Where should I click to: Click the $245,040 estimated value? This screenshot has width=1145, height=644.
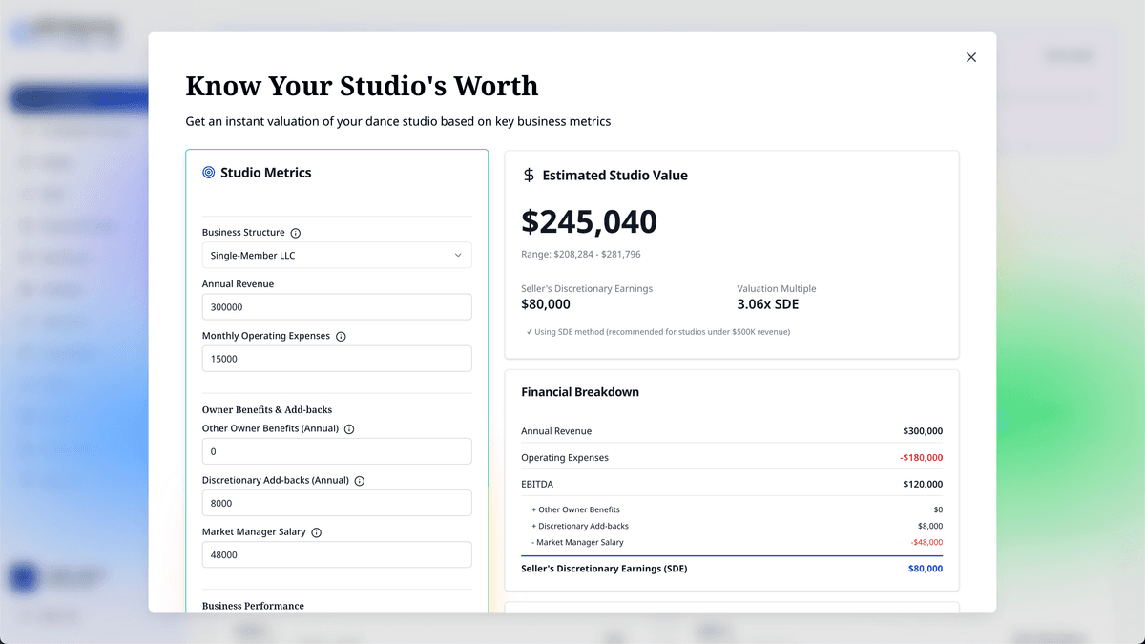point(589,221)
